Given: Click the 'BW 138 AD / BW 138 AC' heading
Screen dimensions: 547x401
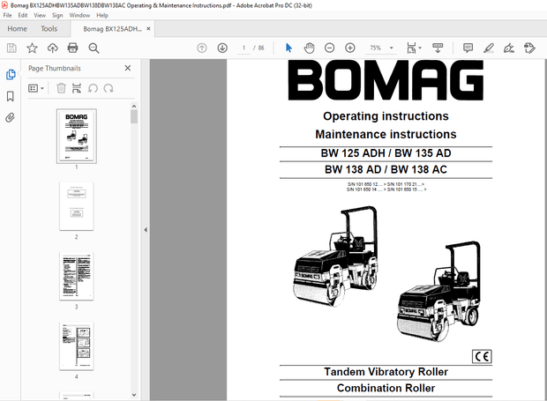Looking at the screenshot, I should pos(386,169).
